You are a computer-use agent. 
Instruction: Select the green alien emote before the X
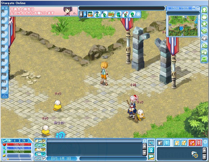[x=132, y=14]
